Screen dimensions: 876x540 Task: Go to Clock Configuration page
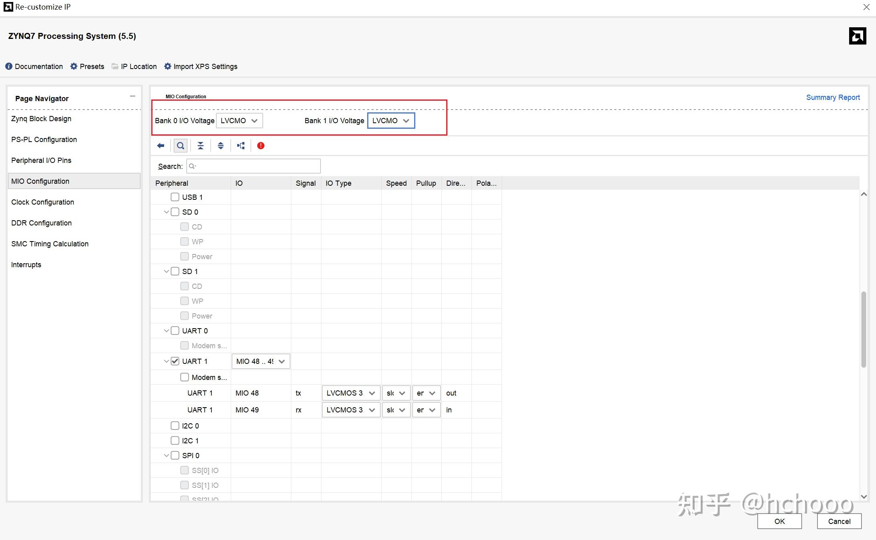pyautogui.click(x=43, y=202)
